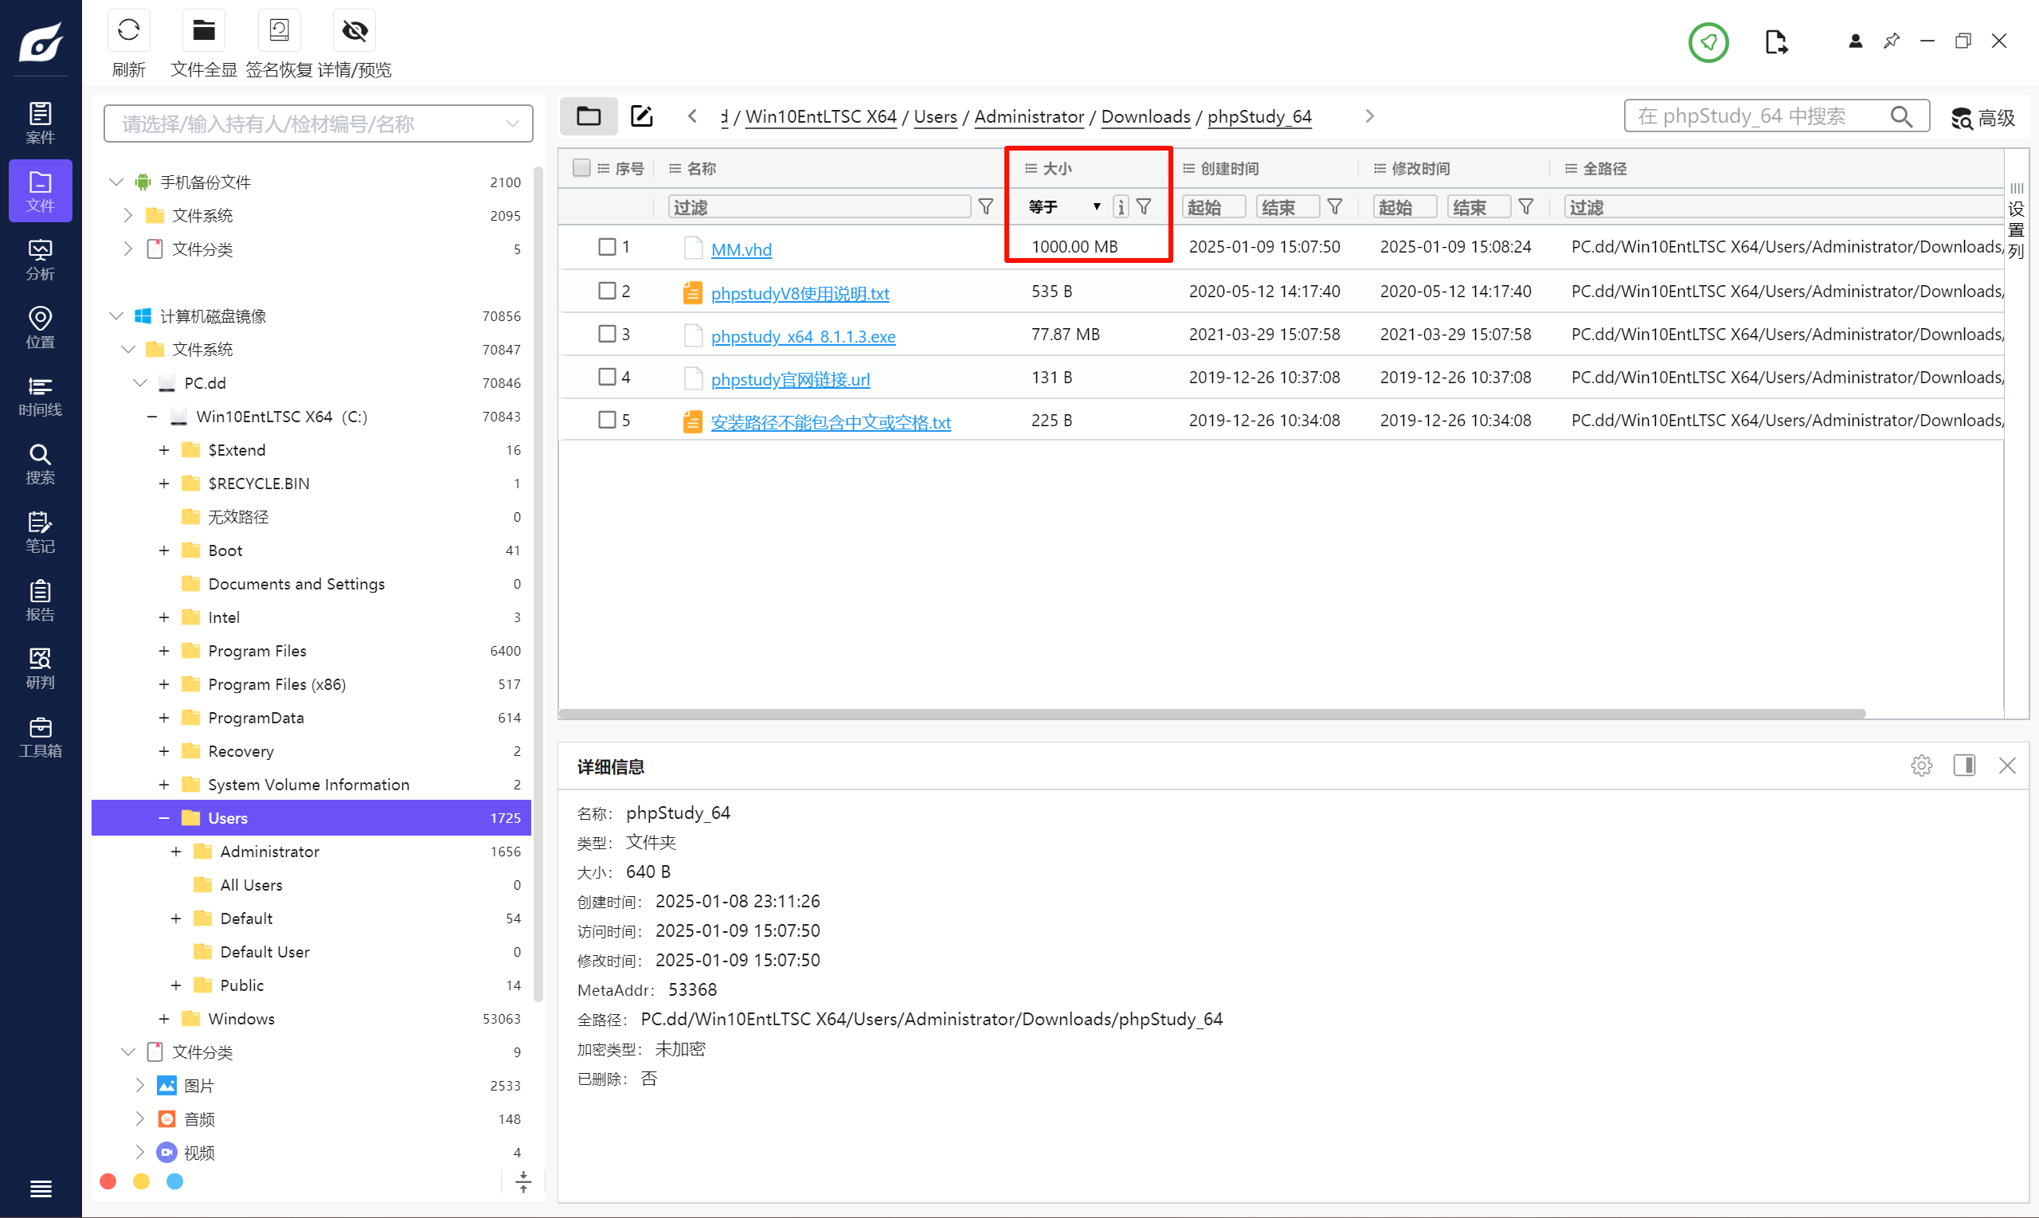This screenshot has width=2039, height=1218.
Task: Click the 刷新 refresh icon
Action: 129,31
